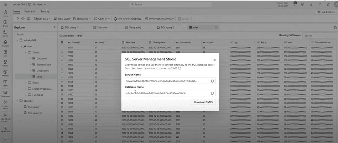
Task: Open the Templates dropdown
Action: (82, 19)
